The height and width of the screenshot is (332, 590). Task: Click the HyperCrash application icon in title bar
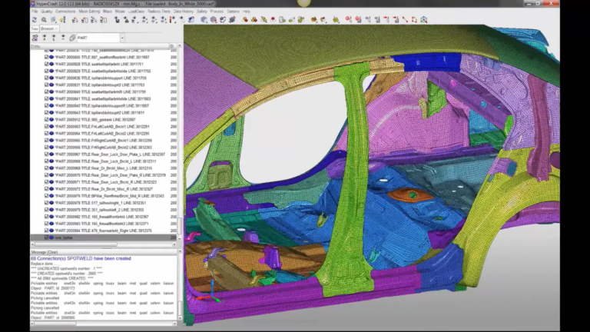click(x=33, y=3)
